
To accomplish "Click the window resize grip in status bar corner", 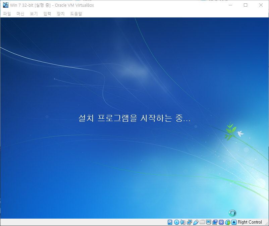I will 267,224.
